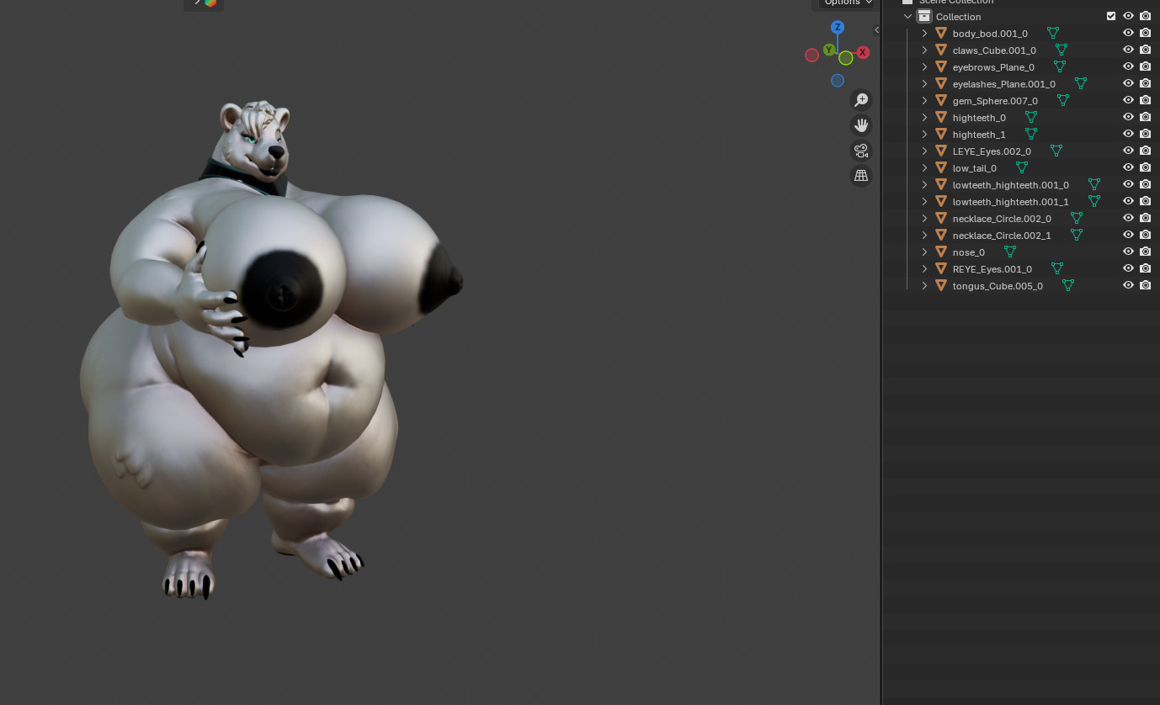
Task: Click the zoom magnifier icon in viewport
Action: pos(861,100)
